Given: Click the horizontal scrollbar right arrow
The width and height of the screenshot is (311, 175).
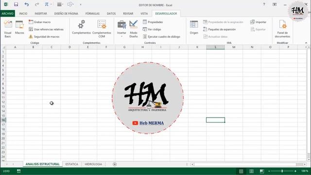Looking at the screenshot, I should pyautogui.click(x=305, y=164).
